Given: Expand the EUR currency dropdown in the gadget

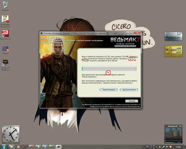Looking at the screenshot, I should [168, 52].
